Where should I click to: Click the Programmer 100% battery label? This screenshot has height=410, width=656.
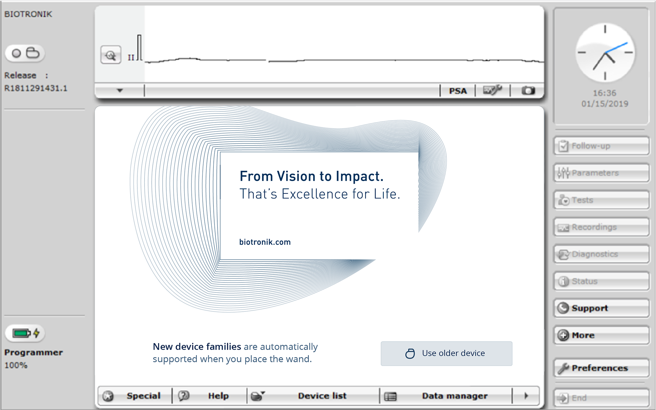coord(33,358)
